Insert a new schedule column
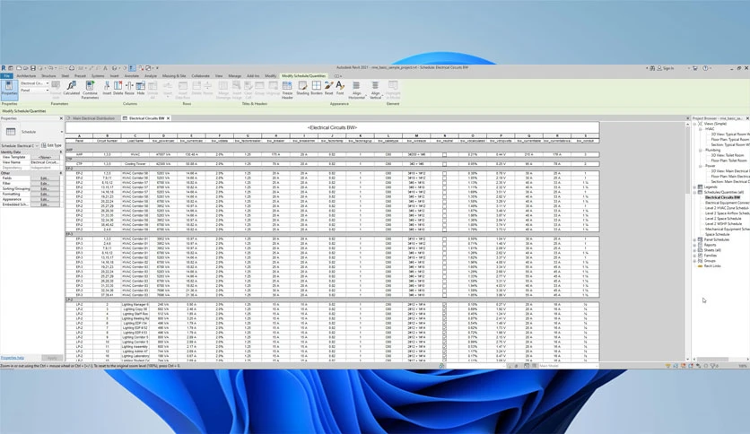The width and height of the screenshot is (750, 434). coord(107,89)
